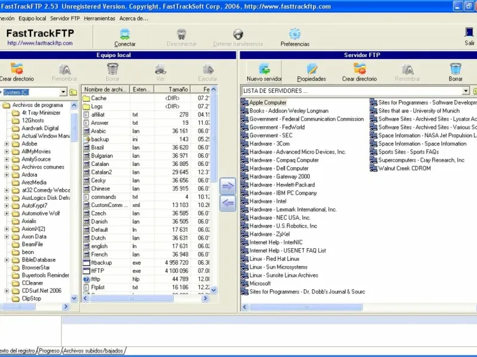This screenshot has height=357, width=477.
Task: Open the Herramientas menu
Action: coord(100,18)
